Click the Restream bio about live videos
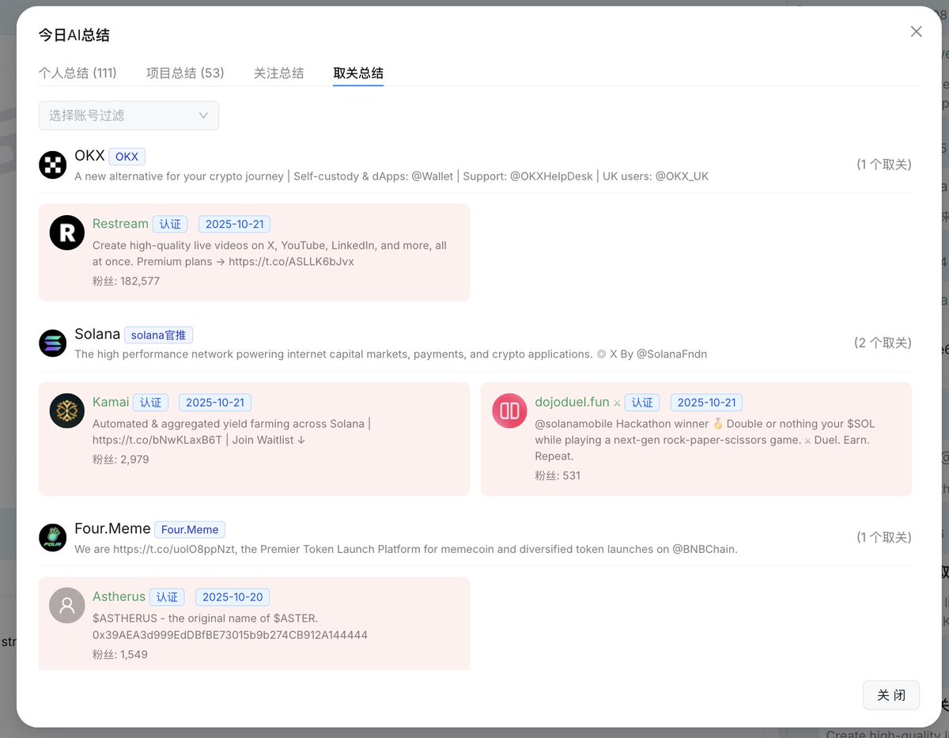Screen dimensions: 949x738 270,253
